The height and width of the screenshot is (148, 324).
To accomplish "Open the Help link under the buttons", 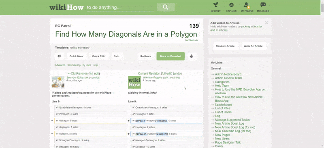I will pyautogui.click(x=95, y=65).
